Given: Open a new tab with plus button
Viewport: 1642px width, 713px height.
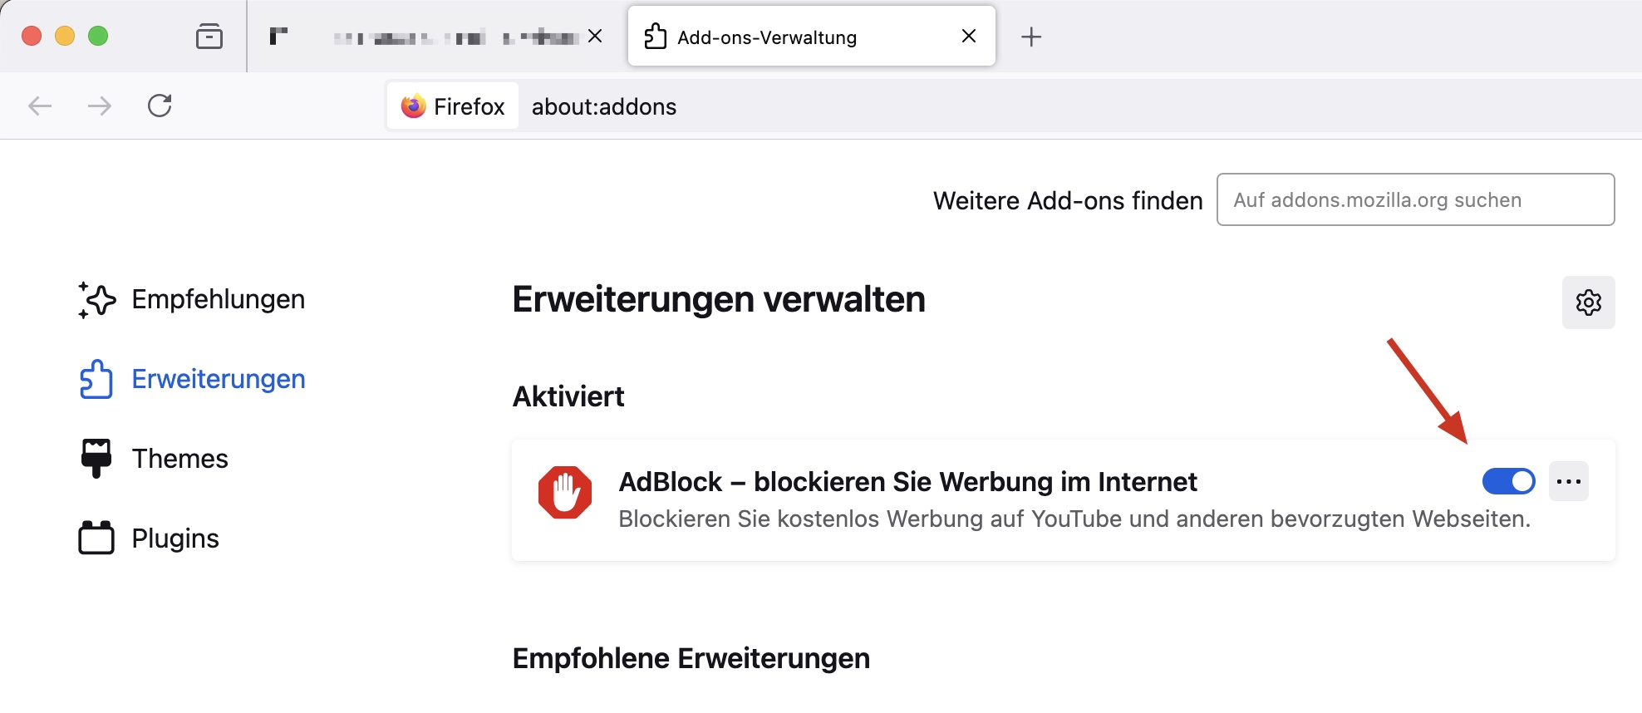Looking at the screenshot, I should (1031, 37).
